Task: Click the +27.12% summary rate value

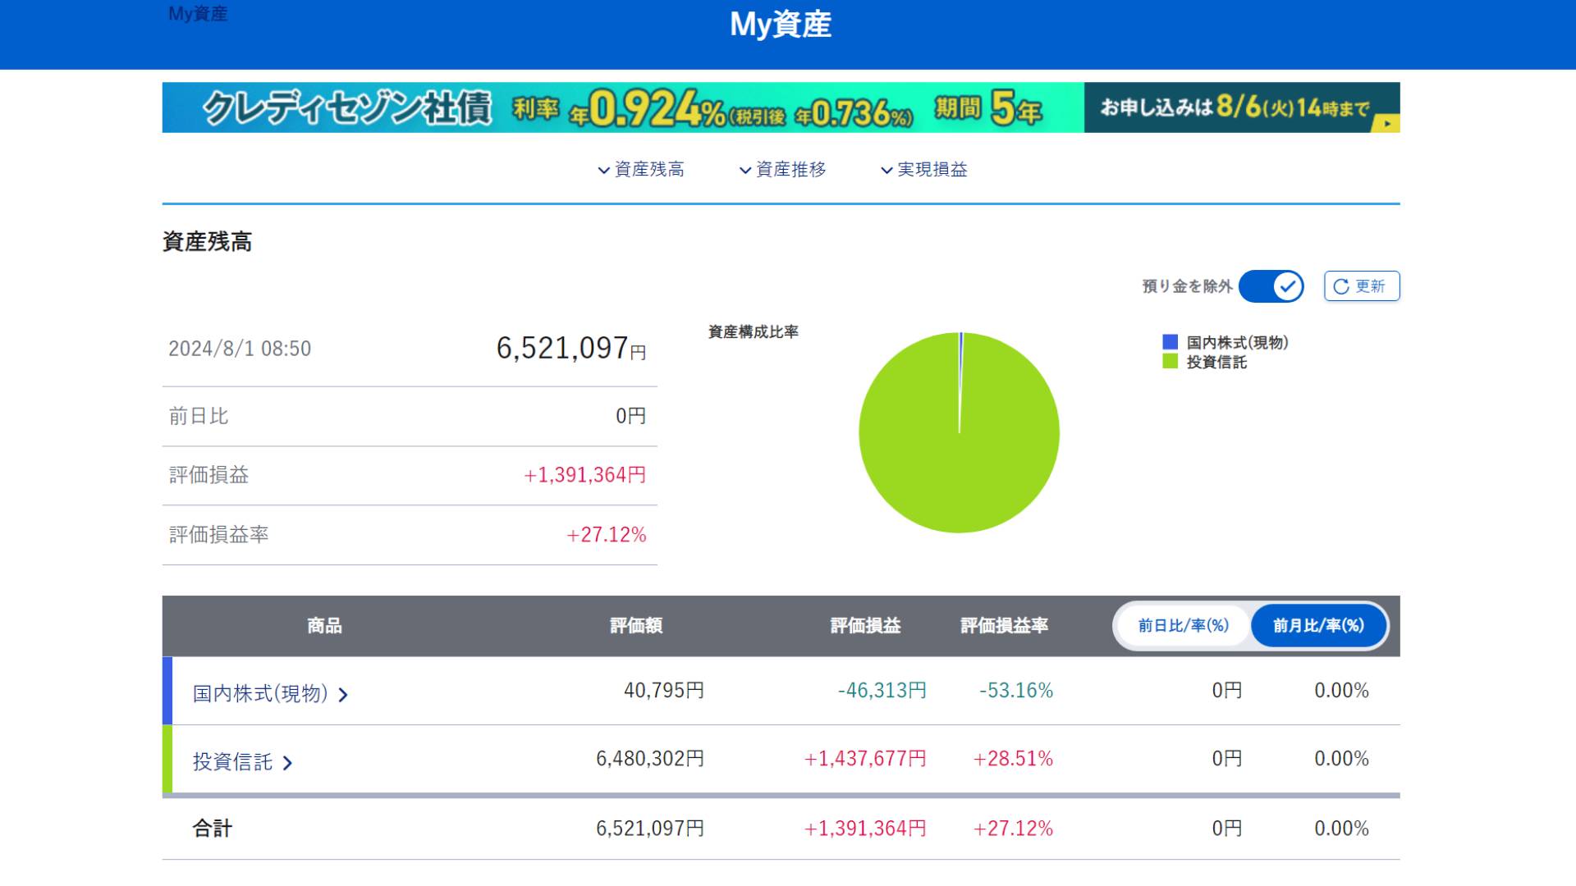Action: (x=607, y=535)
